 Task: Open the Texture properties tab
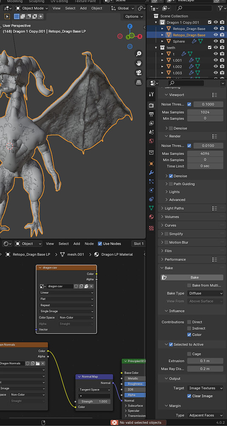click(x=151, y=228)
